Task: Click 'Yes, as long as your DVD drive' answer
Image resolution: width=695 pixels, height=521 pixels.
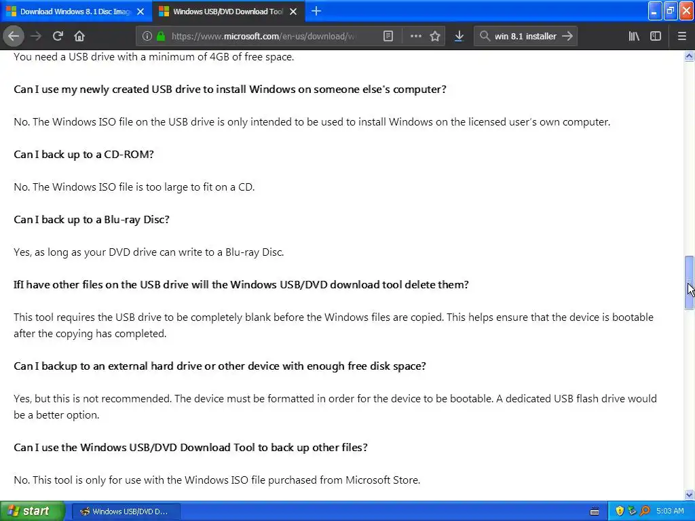Action: point(149,252)
